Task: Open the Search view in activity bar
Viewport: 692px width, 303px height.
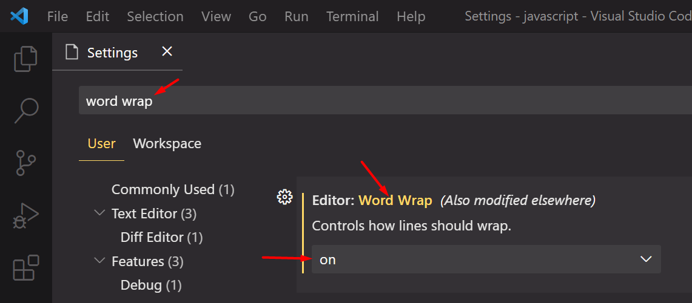Action: click(x=26, y=111)
